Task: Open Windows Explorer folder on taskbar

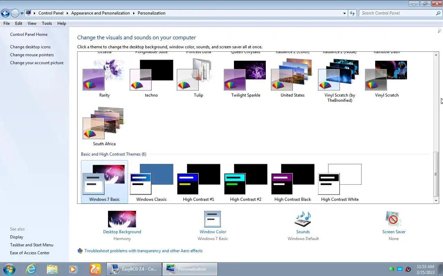Action: 52,269
